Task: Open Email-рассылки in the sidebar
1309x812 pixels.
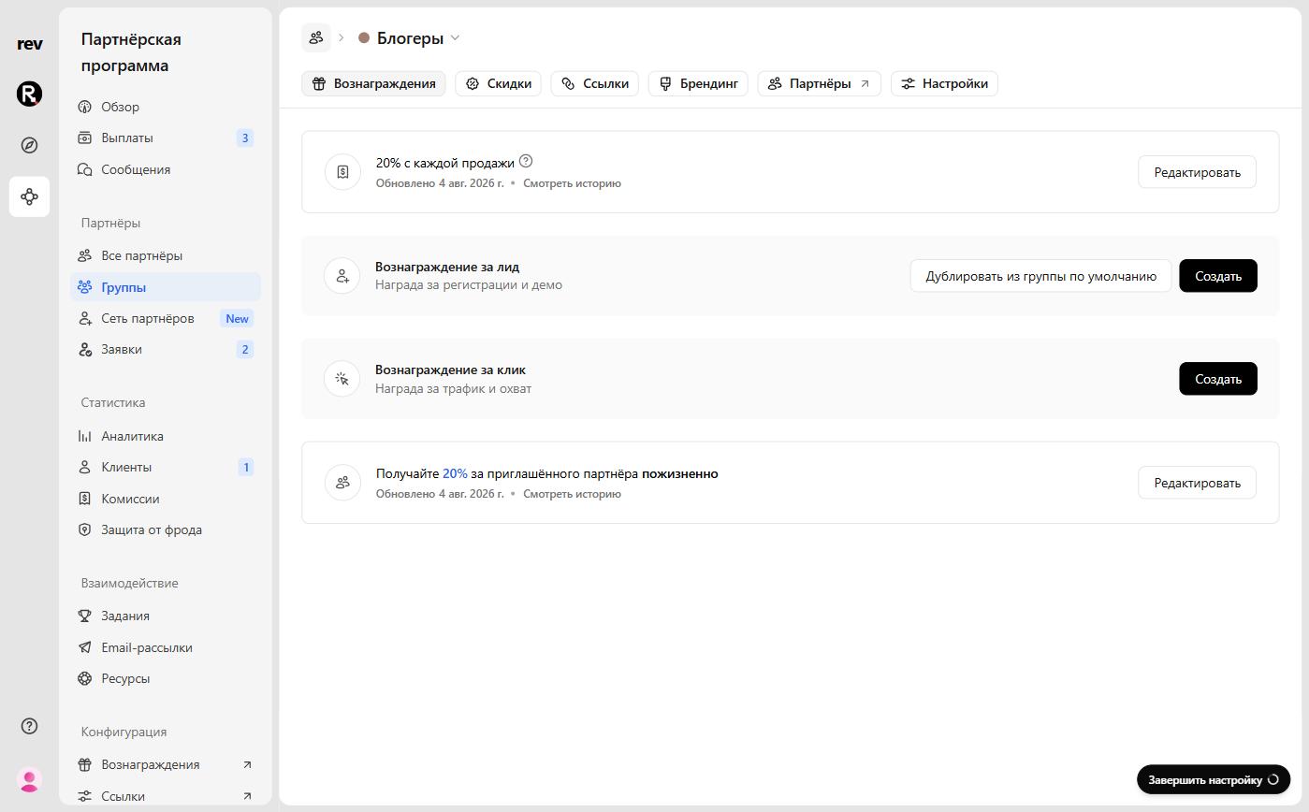Action: [166, 647]
